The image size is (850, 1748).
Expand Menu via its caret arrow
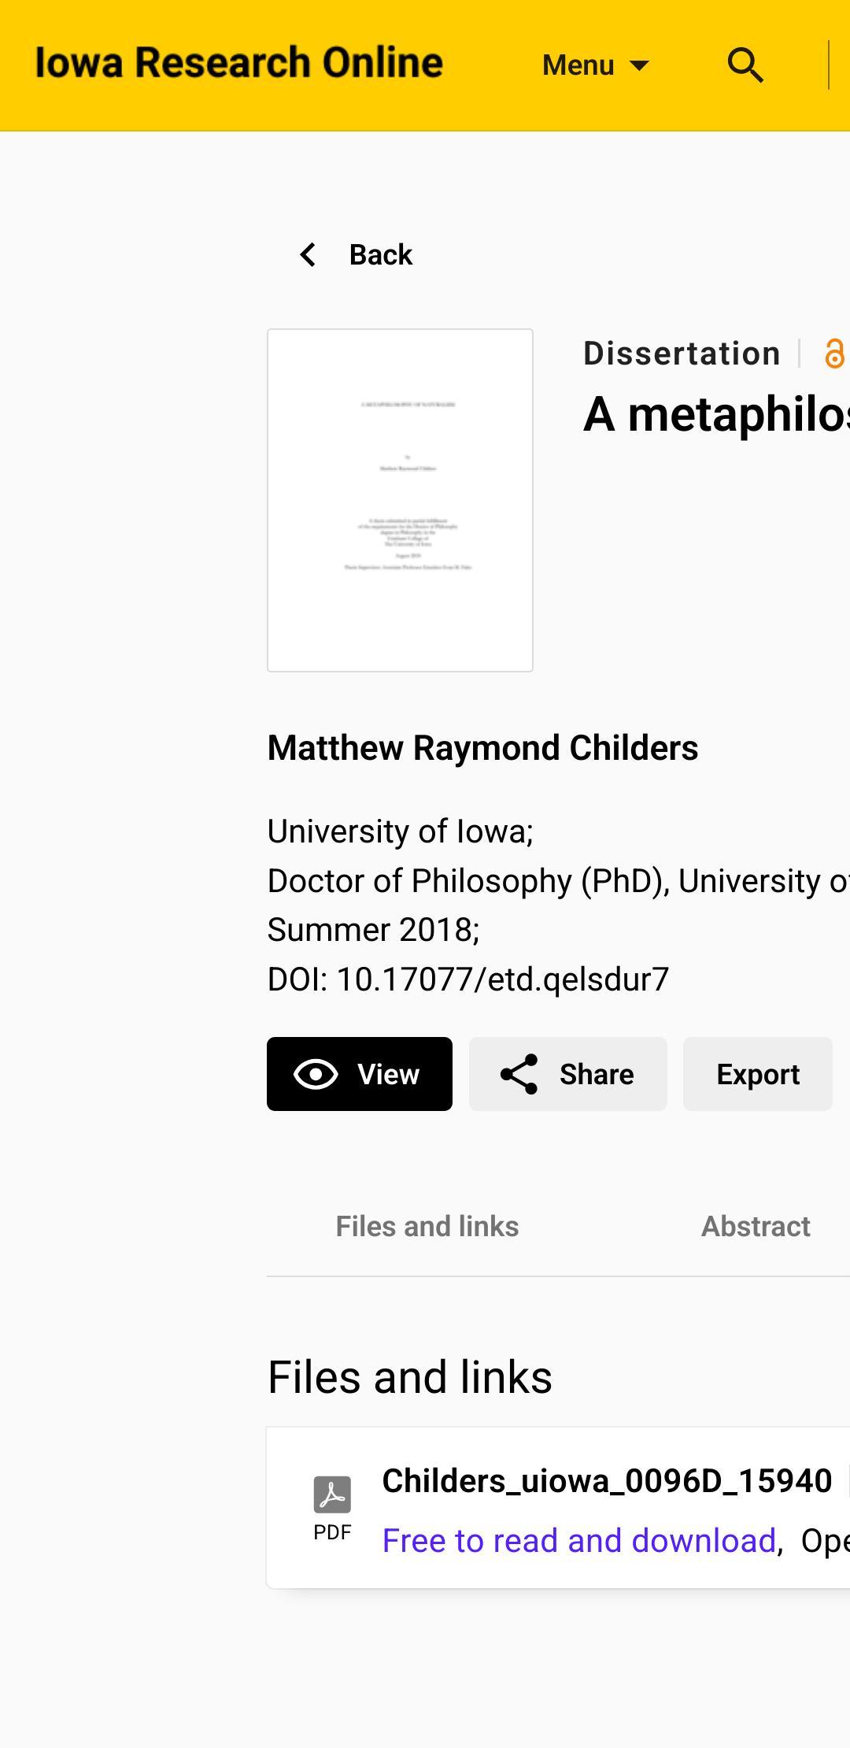(639, 66)
